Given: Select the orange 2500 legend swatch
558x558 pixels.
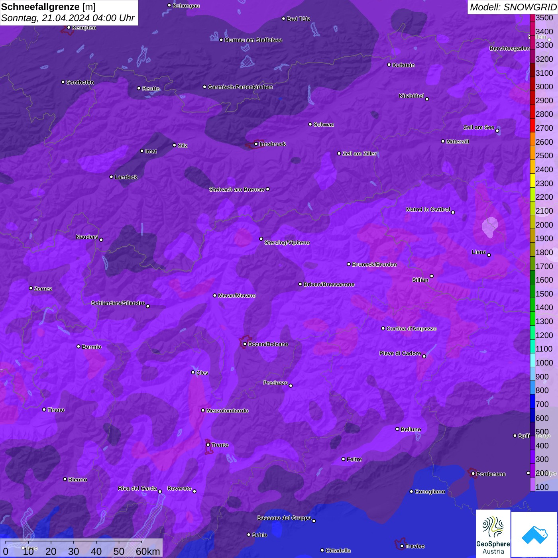Looking at the screenshot, I should pyautogui.click(x=532, y=153).
